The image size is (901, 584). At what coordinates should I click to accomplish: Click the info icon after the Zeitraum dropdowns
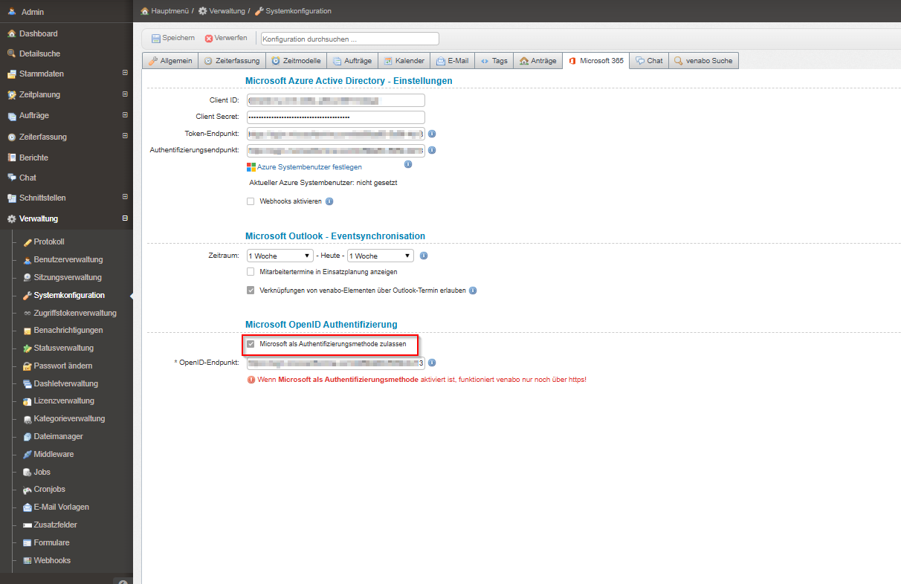424,256
